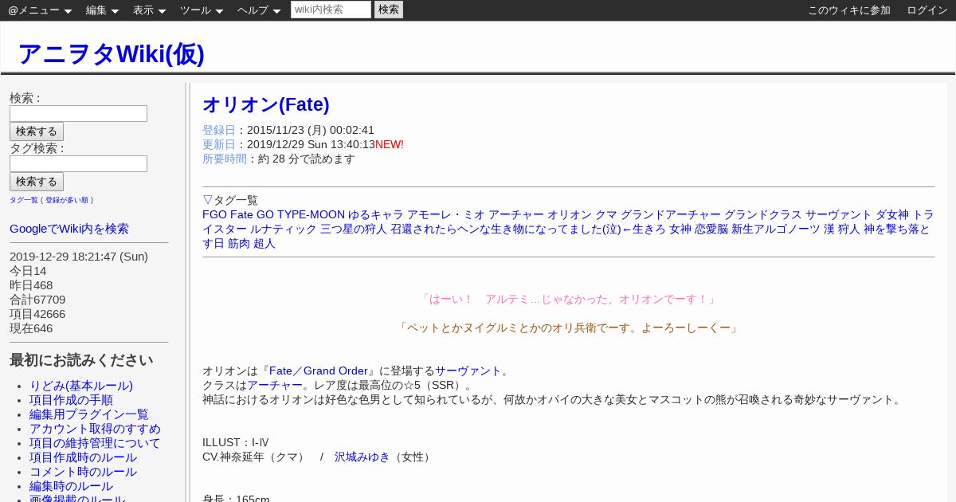Open 項目作成時のルール link
Screen dimensions: 956x502
[83, 457]
